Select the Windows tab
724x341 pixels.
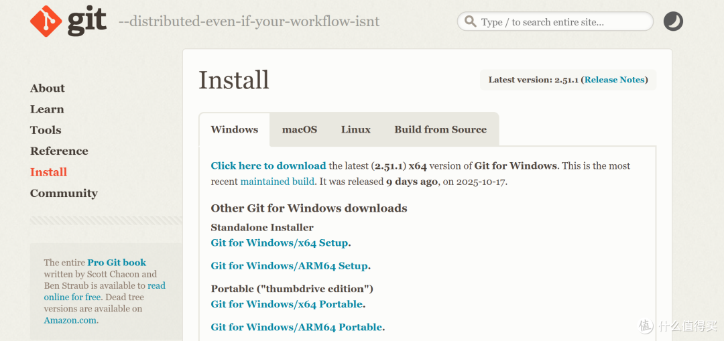coord(235,129)
